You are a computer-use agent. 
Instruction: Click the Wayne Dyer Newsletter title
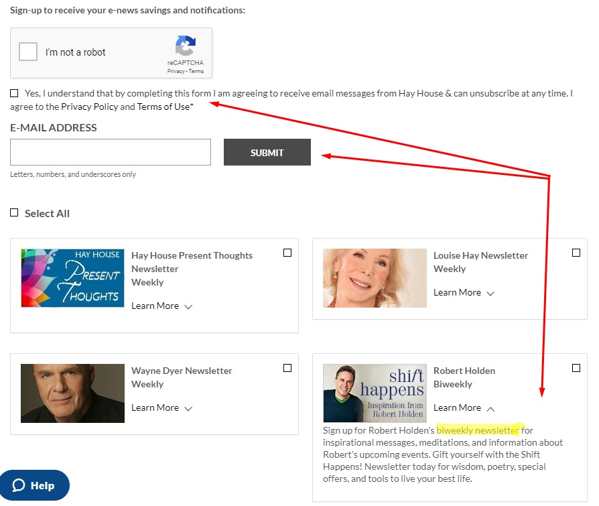tap(182, 371)
